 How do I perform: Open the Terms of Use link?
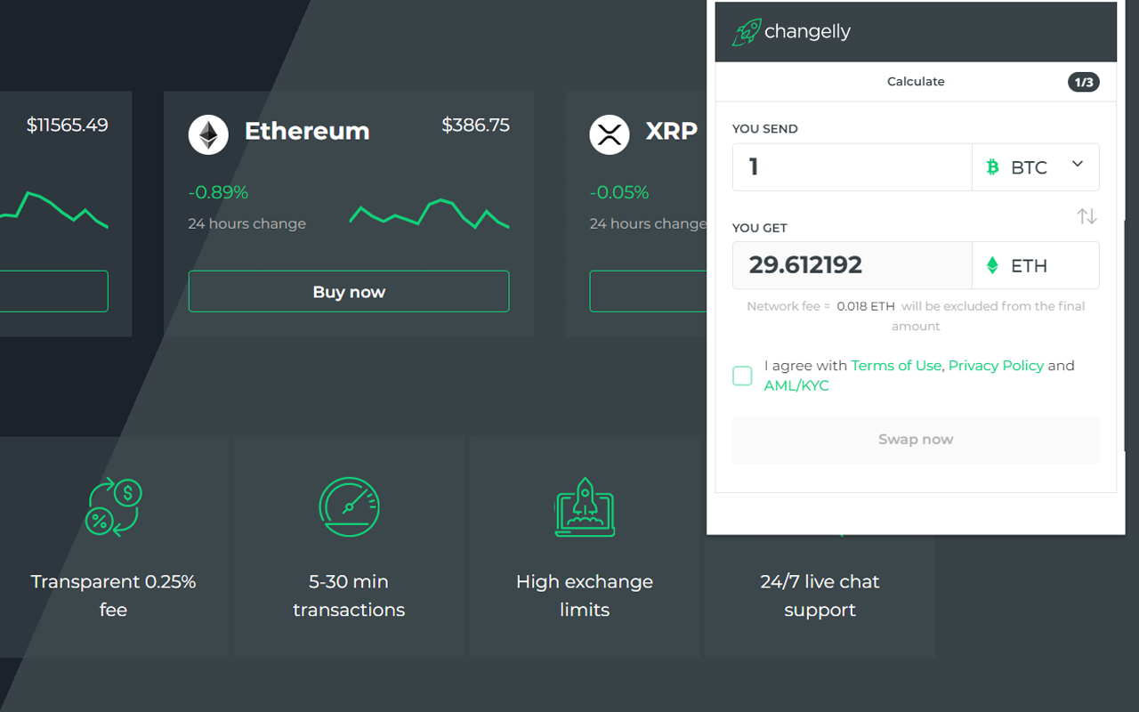click(896, 365)
